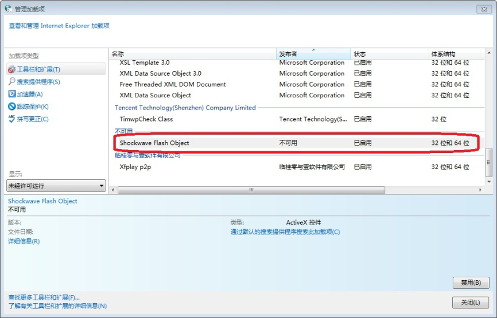Click the Tencent Technology(Shenzhen) Company Limited group header
The height and width of the screenshot is (318, 497).
click(185, 108)
